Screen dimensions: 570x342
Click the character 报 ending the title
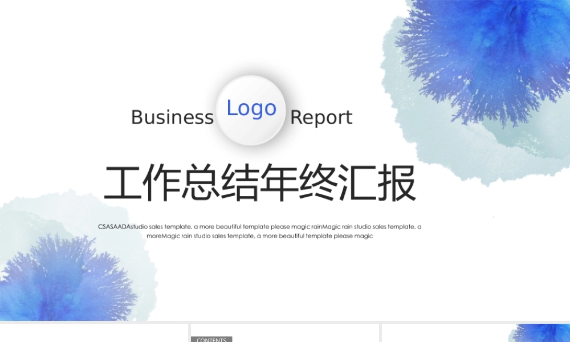point(397,184)
